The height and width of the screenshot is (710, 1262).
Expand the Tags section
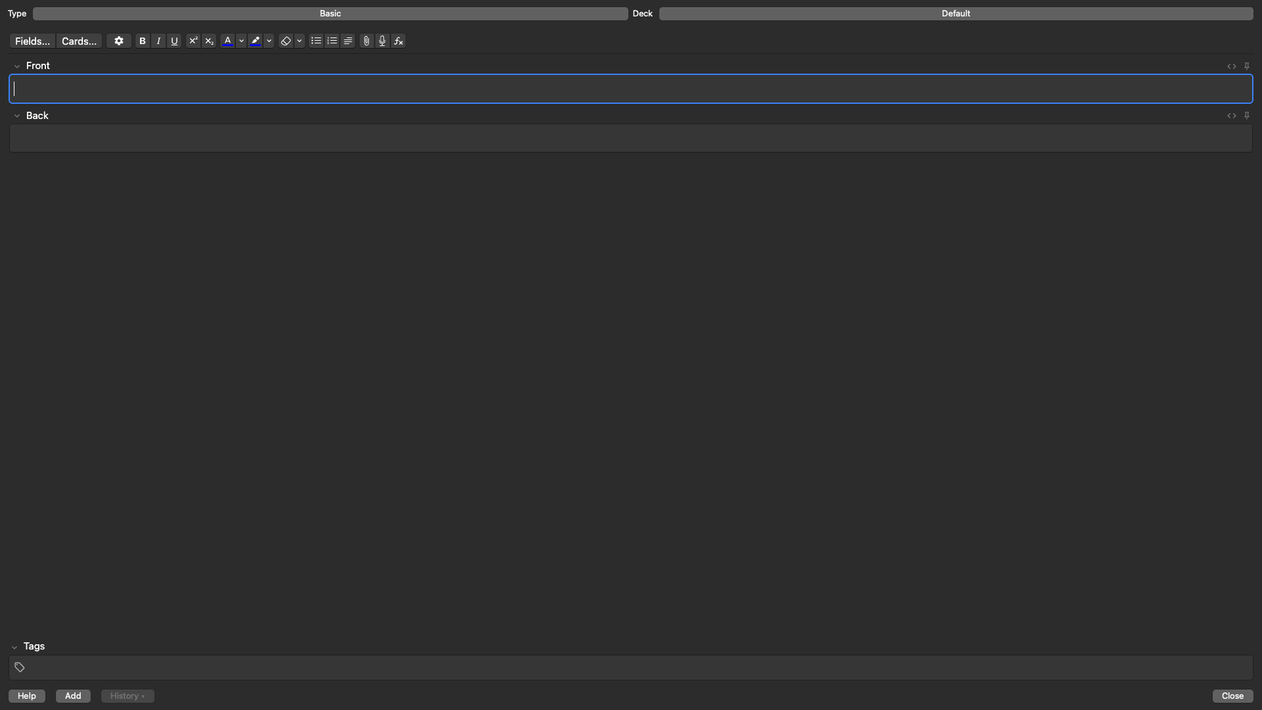[14, 646]
